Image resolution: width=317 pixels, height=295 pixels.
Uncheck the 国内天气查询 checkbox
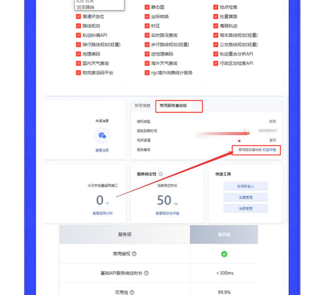(79, 63)
